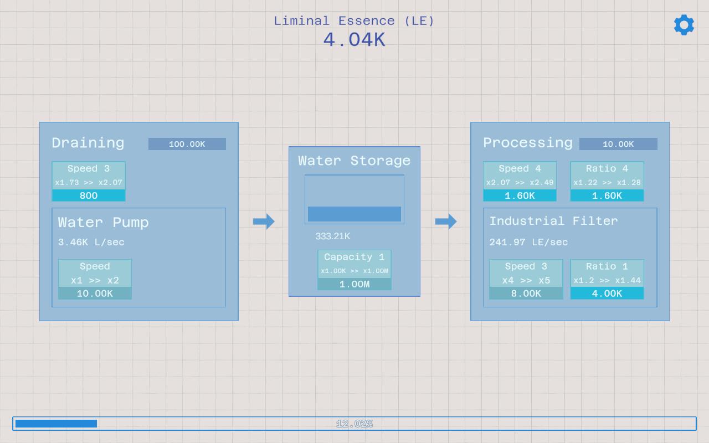Upgrade Industrial Filter Ratio 1 for 4.00K
This screenshot has width=709, height=443.
pyautogui.click(x=607, y=280)
